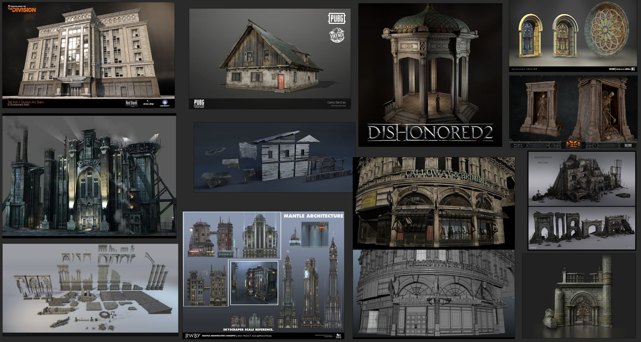
Task: Select the GCPD gothic building concept image
Action: (89, 176)
